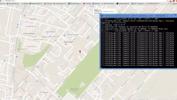Image resolution: width=177 pixels, height=100 pixels.
Task: Click the Магнит store icon on map
Action: (92, 5)
